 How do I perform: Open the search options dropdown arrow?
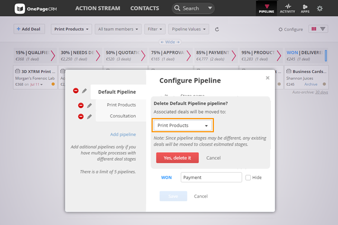pyautogui.click(x=210, y=8)
